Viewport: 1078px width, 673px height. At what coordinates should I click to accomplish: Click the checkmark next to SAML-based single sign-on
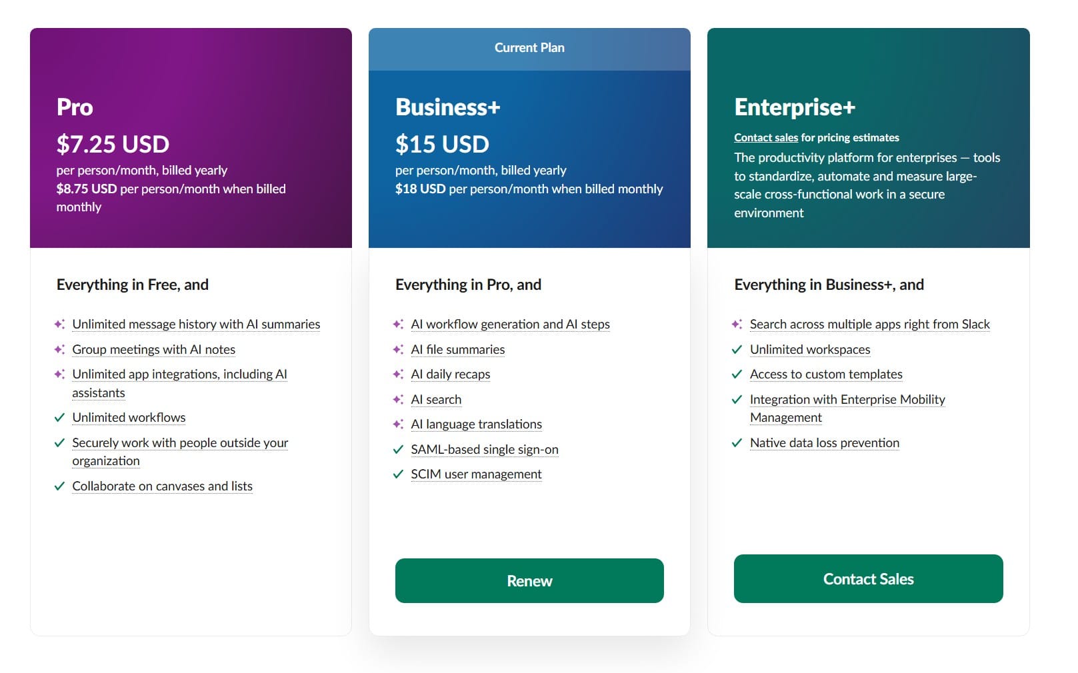399,449
